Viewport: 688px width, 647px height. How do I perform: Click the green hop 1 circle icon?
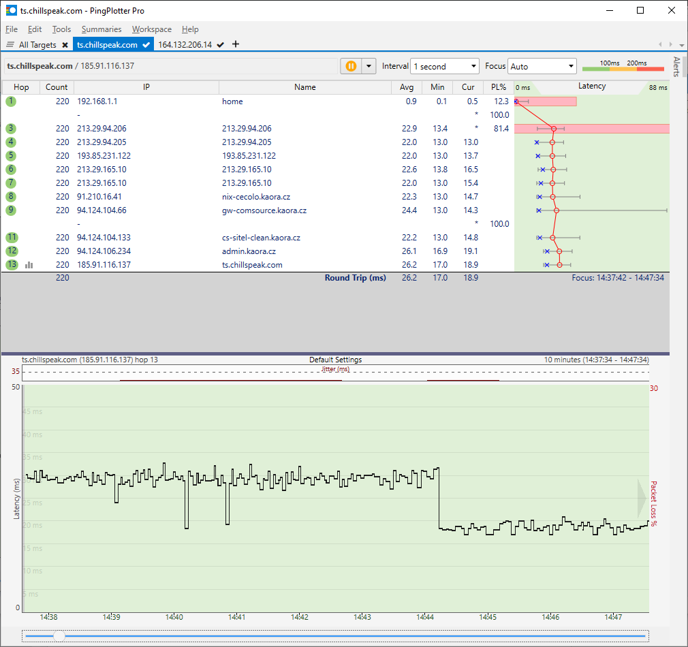click(11, 101)
